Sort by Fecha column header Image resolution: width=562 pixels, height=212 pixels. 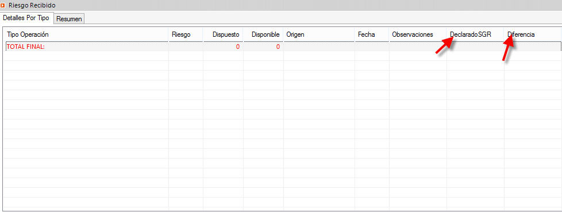(x=372, y=34)
